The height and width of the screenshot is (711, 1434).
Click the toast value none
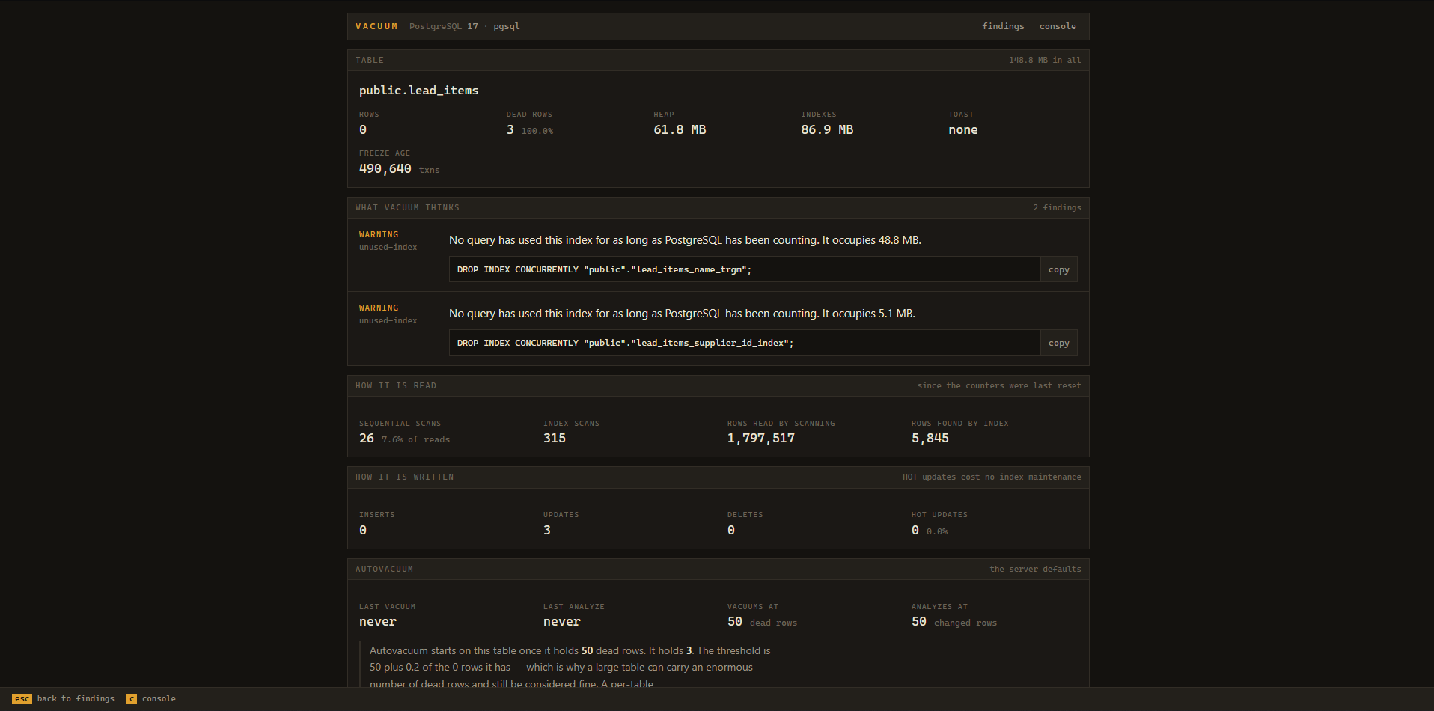click(962, 129)
